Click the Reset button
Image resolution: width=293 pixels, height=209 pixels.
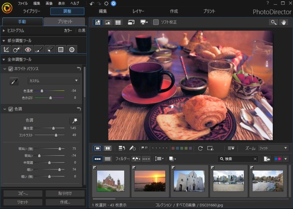[x=23, y=202]
